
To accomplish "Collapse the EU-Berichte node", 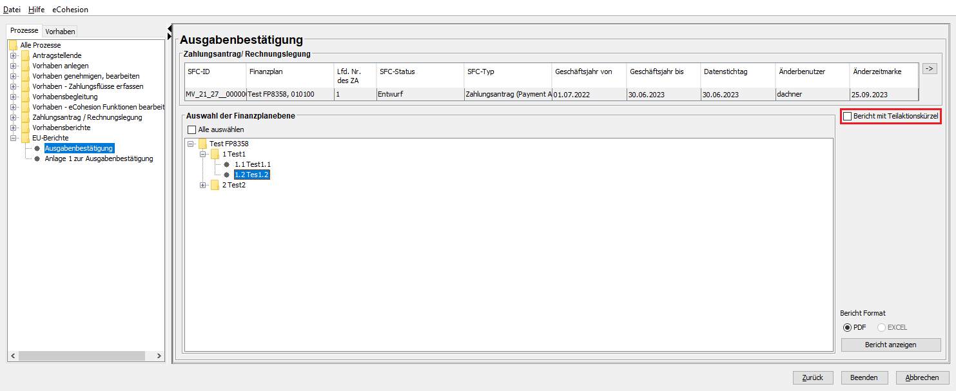I will click(x=13, y=138).
